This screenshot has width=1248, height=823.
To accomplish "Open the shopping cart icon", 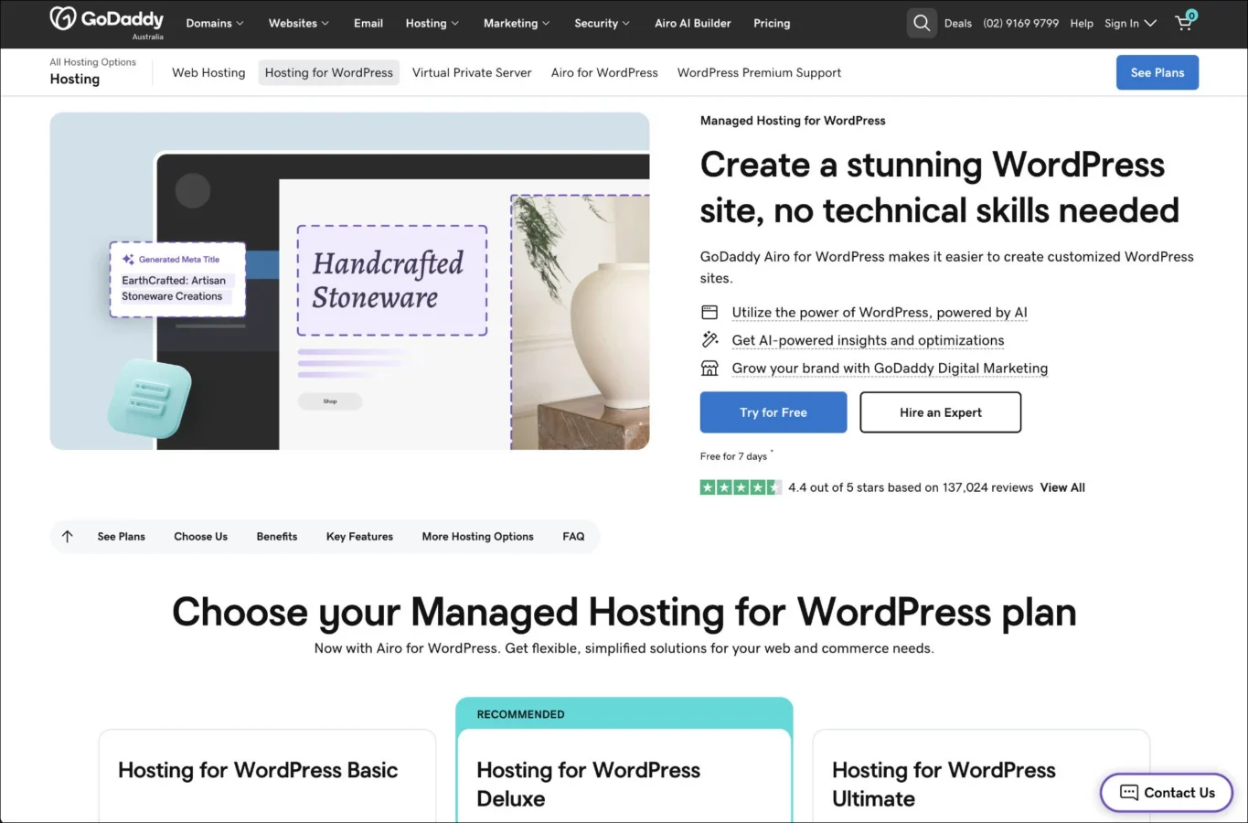I will coord(1185,22).
